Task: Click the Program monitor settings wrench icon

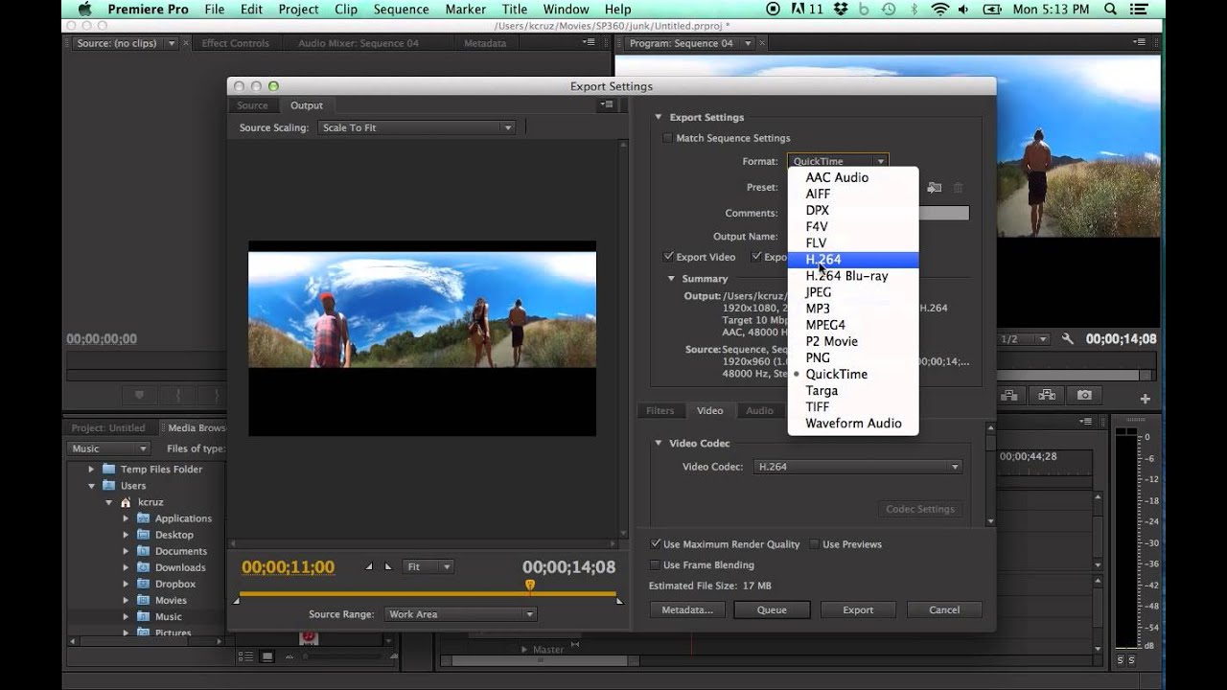Action: pyautogui.click(x=1069, y=339)
